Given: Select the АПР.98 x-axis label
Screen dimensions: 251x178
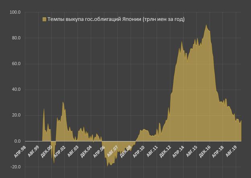Looking at the screenshot, I should tap(20, 151).
